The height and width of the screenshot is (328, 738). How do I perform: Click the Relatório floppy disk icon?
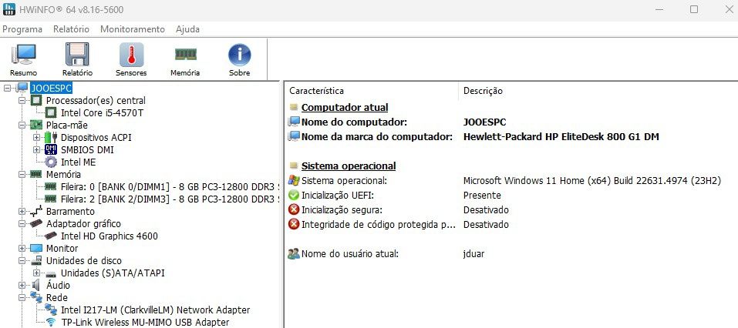click(77, 55)
